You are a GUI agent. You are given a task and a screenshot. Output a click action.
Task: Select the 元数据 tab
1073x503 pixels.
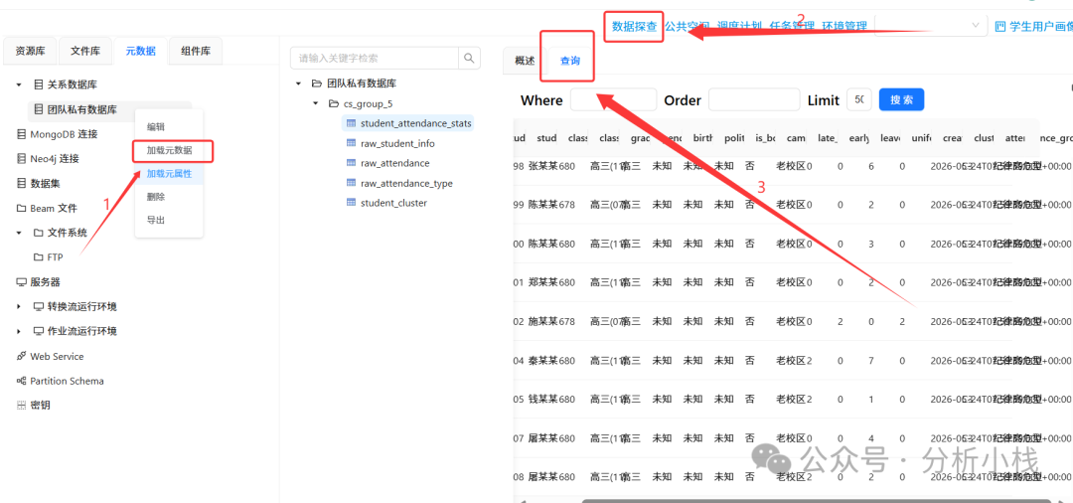coord(140,51)
